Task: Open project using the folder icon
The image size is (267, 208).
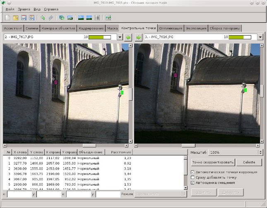Action: (x=15, y=17)
